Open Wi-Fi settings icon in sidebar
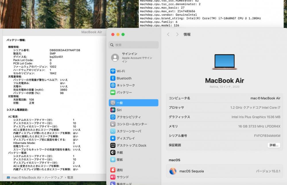This screenshot has height=185, width=287. (113, 71)
